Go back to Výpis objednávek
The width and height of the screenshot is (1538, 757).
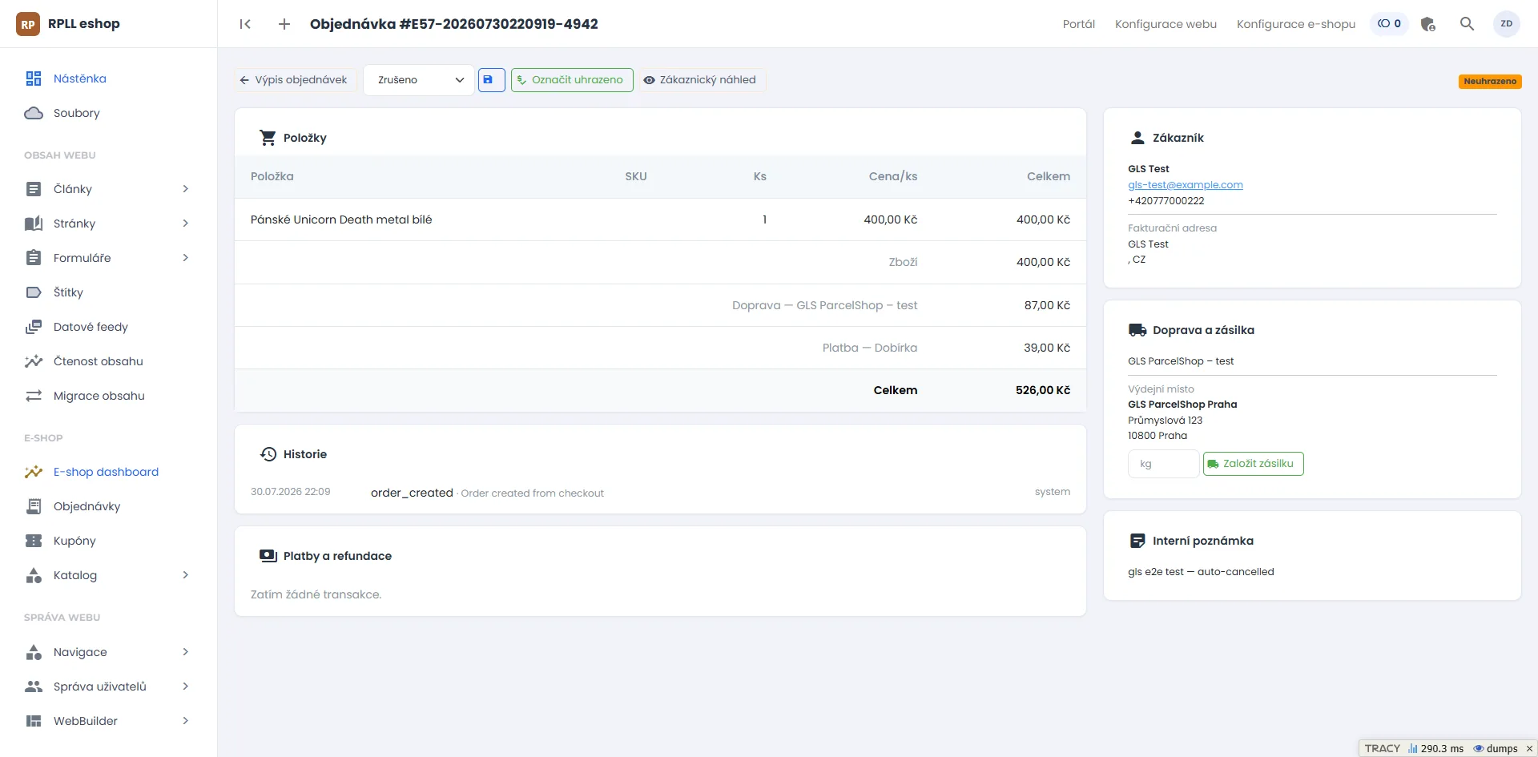pos(294,80)
